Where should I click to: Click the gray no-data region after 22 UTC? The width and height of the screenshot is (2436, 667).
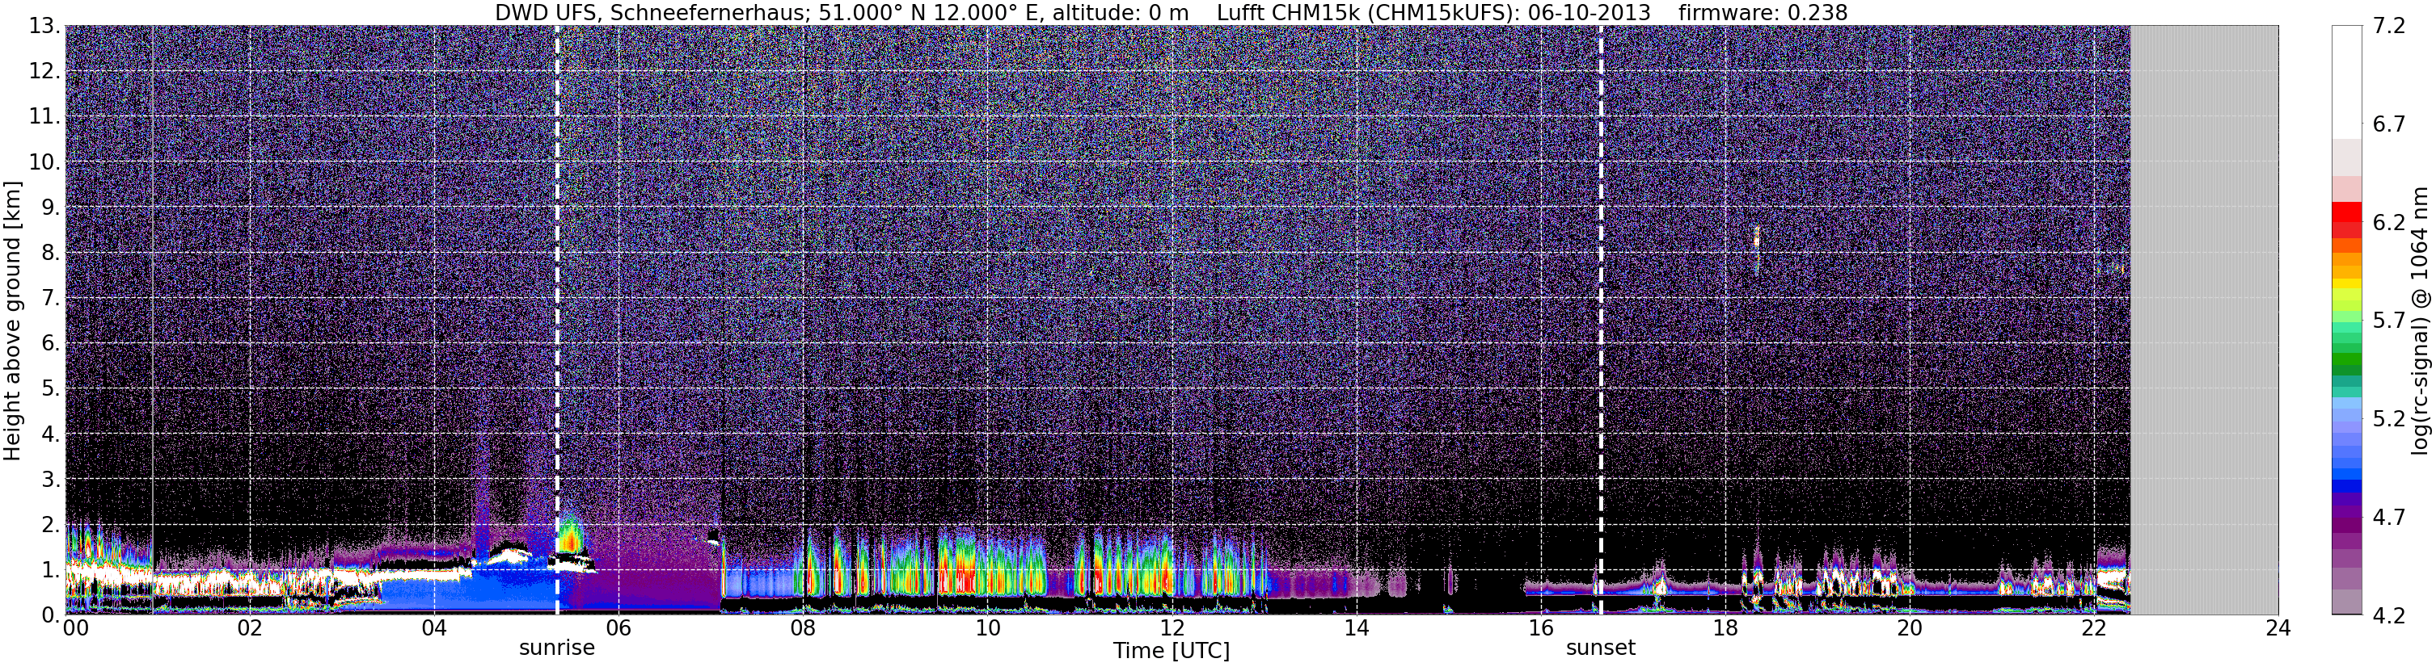[x=2204, y=321]
